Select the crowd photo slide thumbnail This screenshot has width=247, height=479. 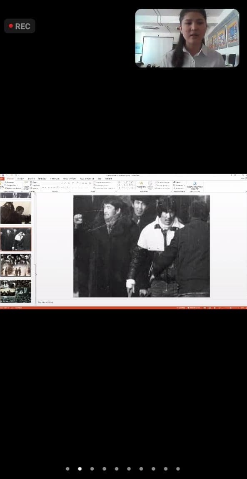pos(15,265)
